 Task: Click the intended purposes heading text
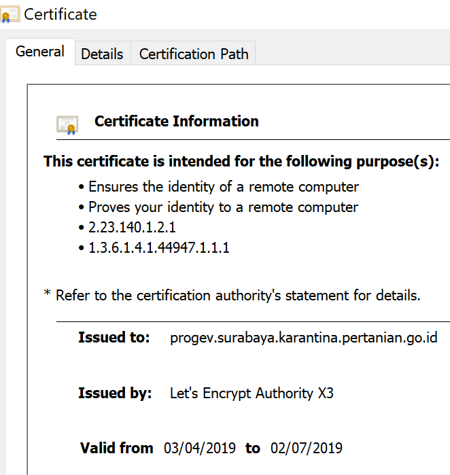pyautogui.click(x=241, y=162)
